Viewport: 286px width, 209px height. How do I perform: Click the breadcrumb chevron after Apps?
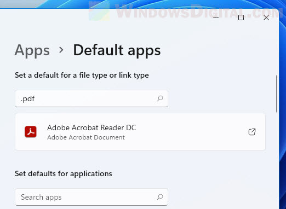point(61,50)
